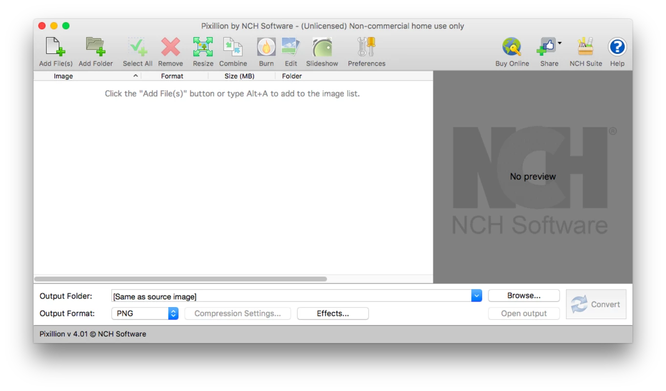The height and width of the screenshot is (391, 666).
Task: Expand the Share dropdown arrow
Action: coord(559,43)
